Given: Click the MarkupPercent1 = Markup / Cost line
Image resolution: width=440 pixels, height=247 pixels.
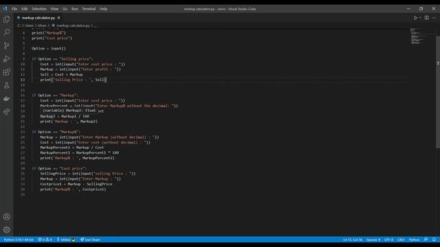Looking at the screenshot, I should (x=71, y=148).
